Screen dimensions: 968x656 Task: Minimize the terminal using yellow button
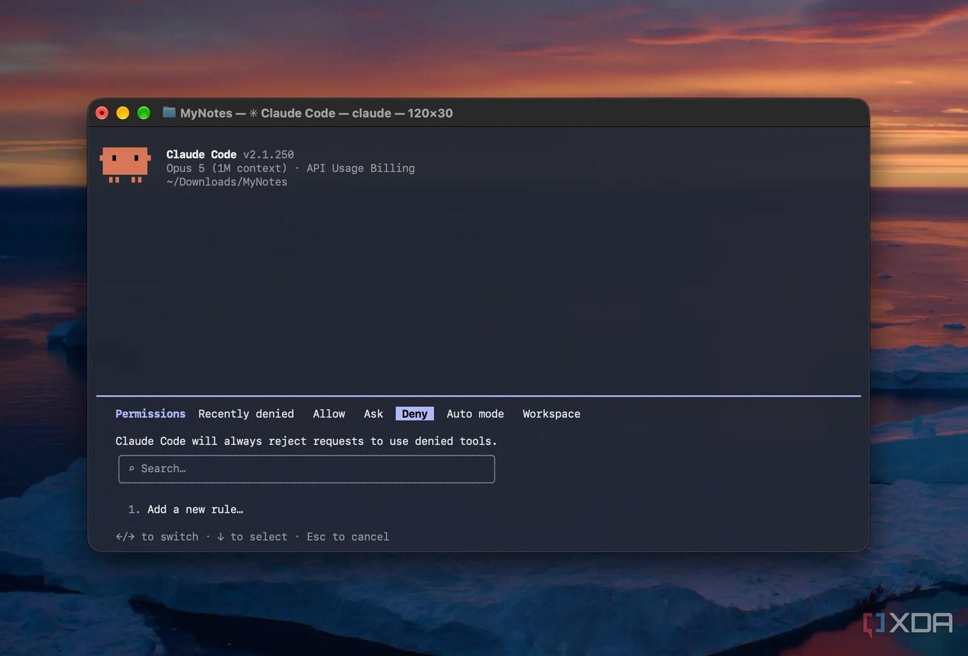click(123, 113)
